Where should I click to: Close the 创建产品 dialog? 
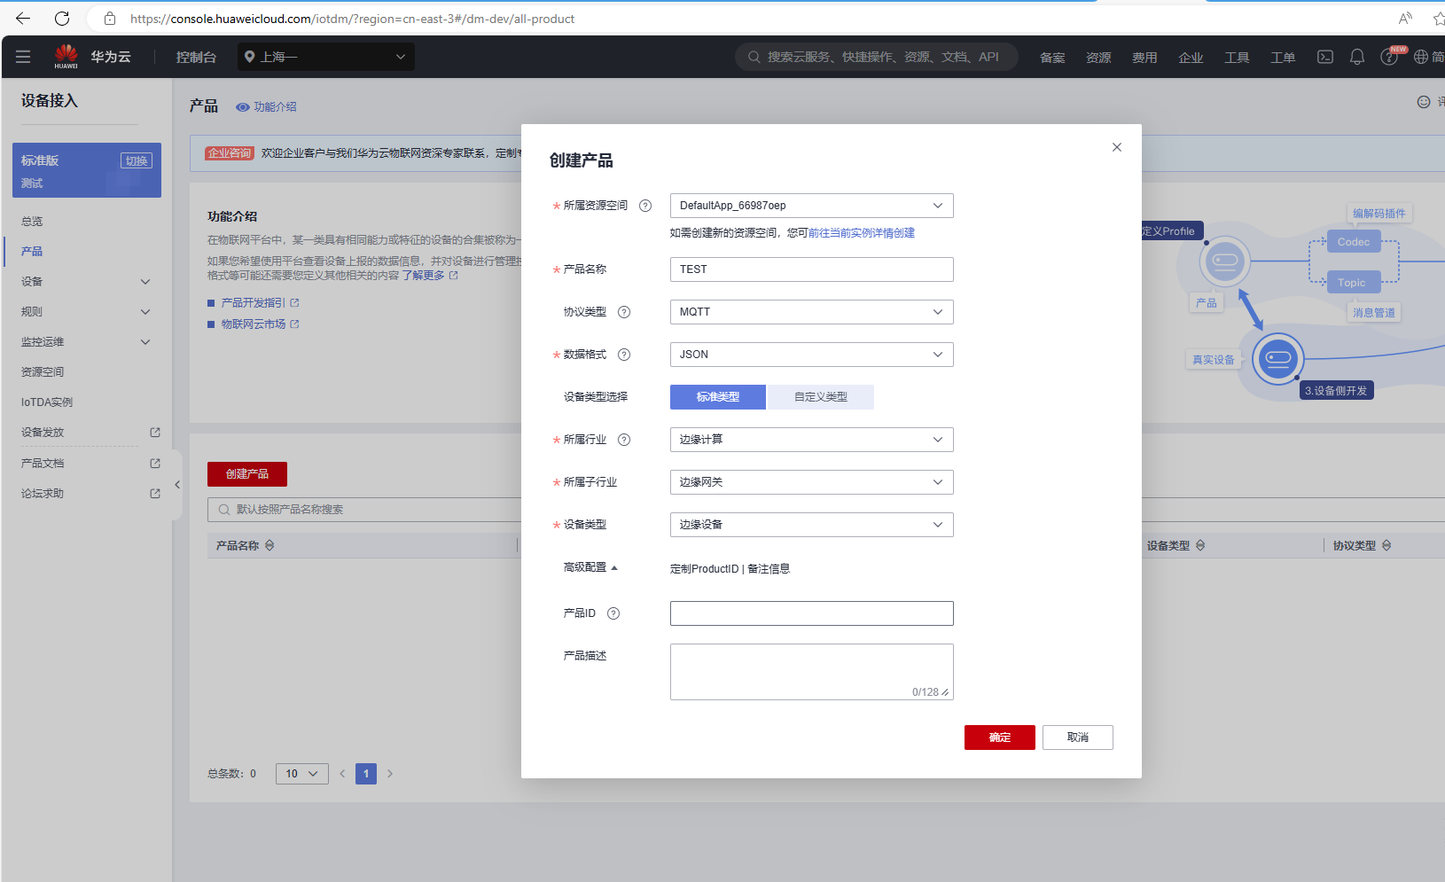[1117, 147]
